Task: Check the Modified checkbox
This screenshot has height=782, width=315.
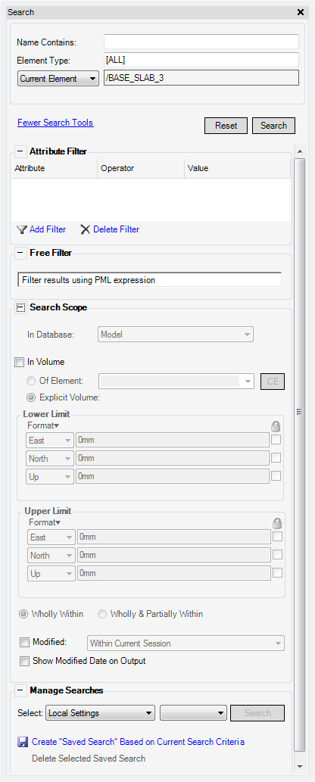Action: click(x=24, y=642)
